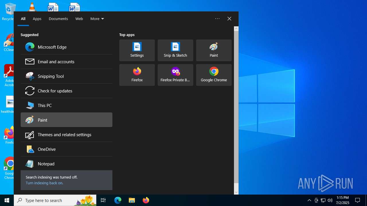
Task: Launch Notepad from Suggested list
Action: tap(67, 164)
